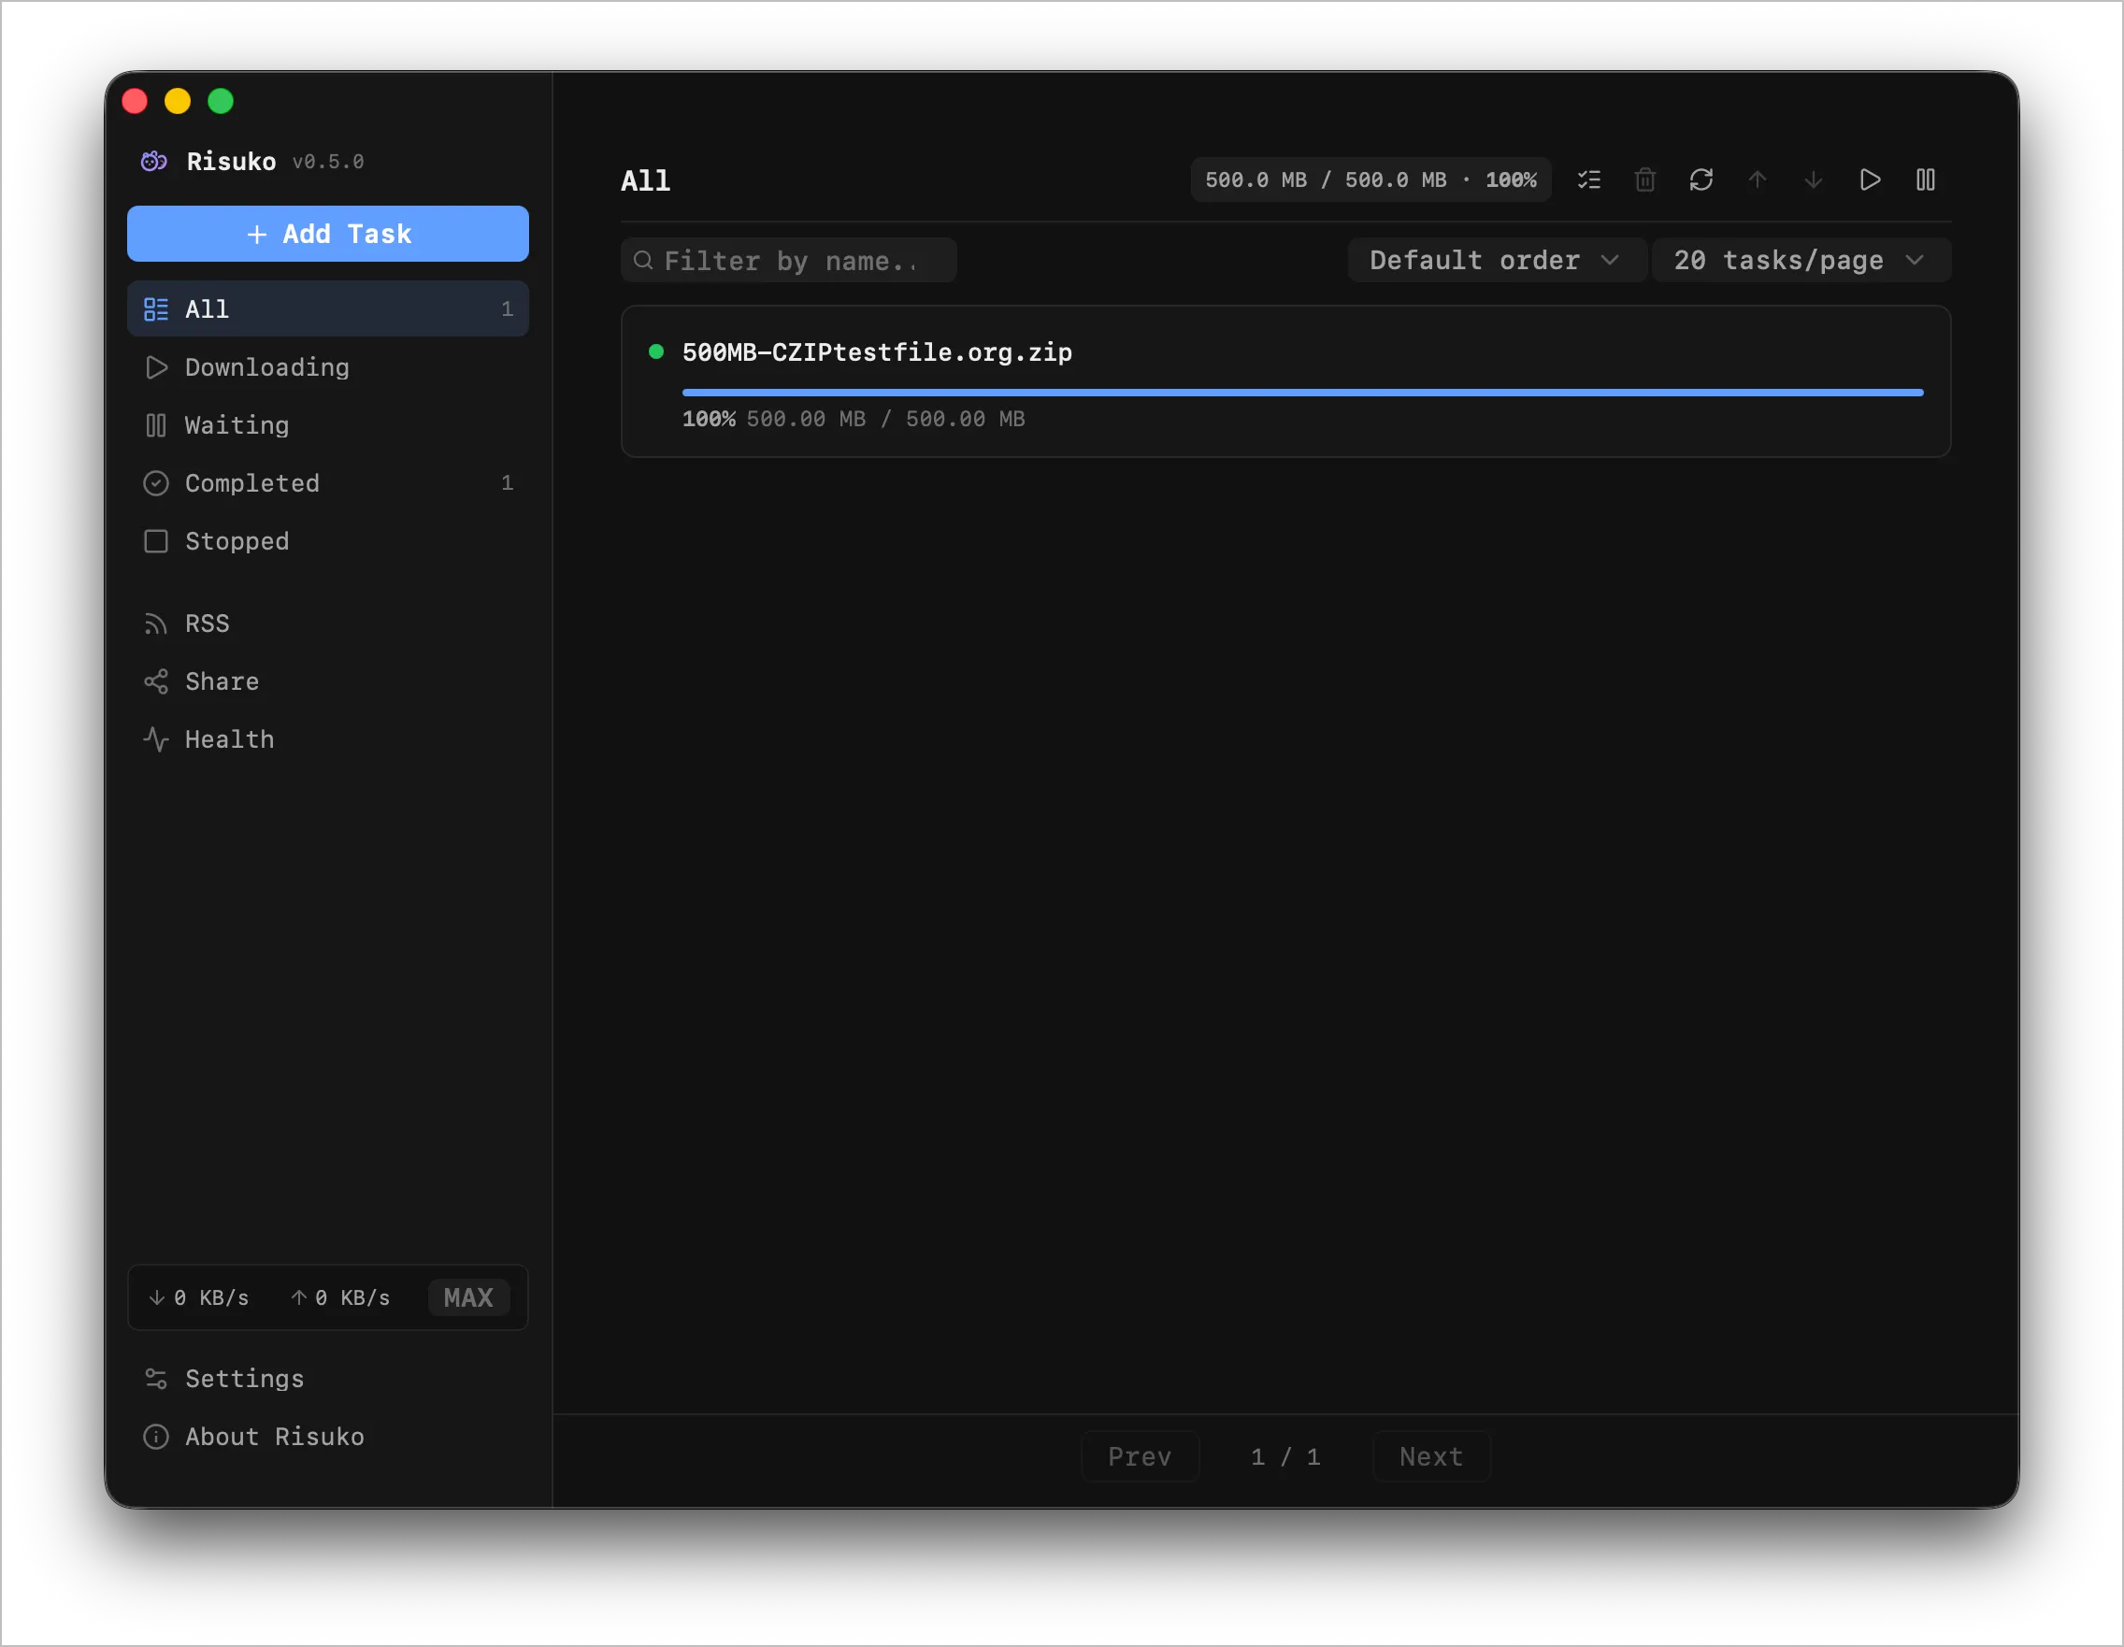Click the move up arrow icon

[1758, 179]
